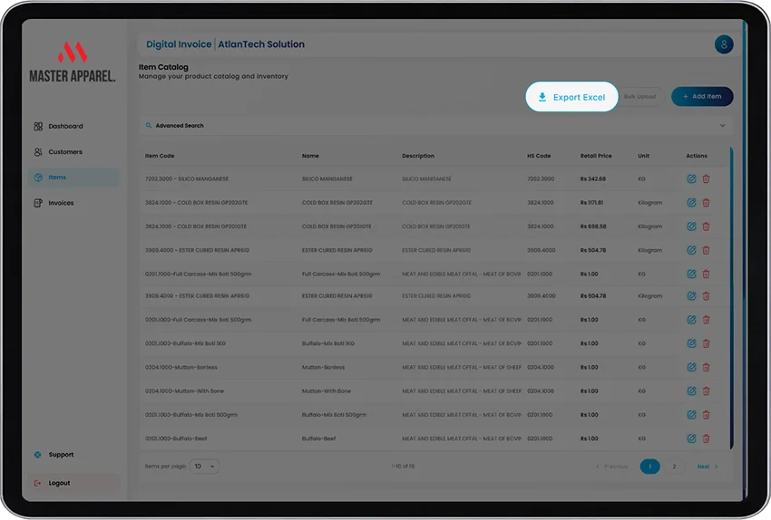Click '0204.1000-Mutton-Bonless' item code cell
This screenshot has width=771, height=520.
[x=181, y=367]
